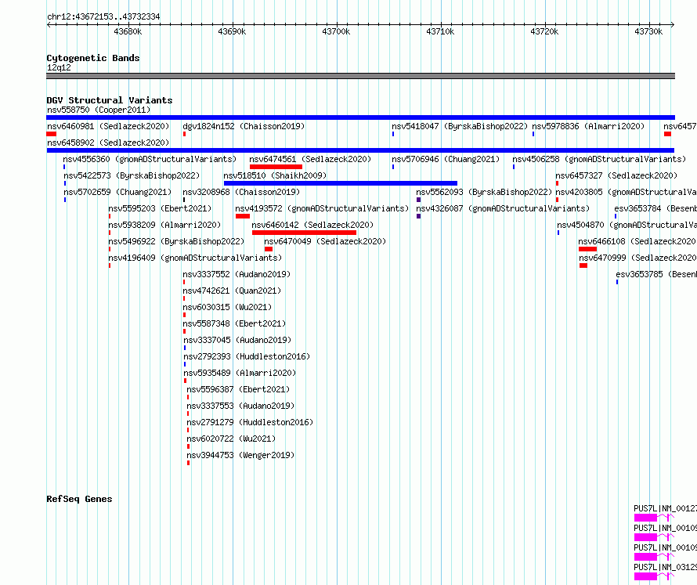Open nsv3337045 (Audano2019) variant
The image size is (697, 585).
pyautogui.click(x=237, y=340)
